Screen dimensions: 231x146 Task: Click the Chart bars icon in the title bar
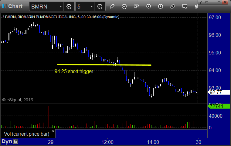5,6
